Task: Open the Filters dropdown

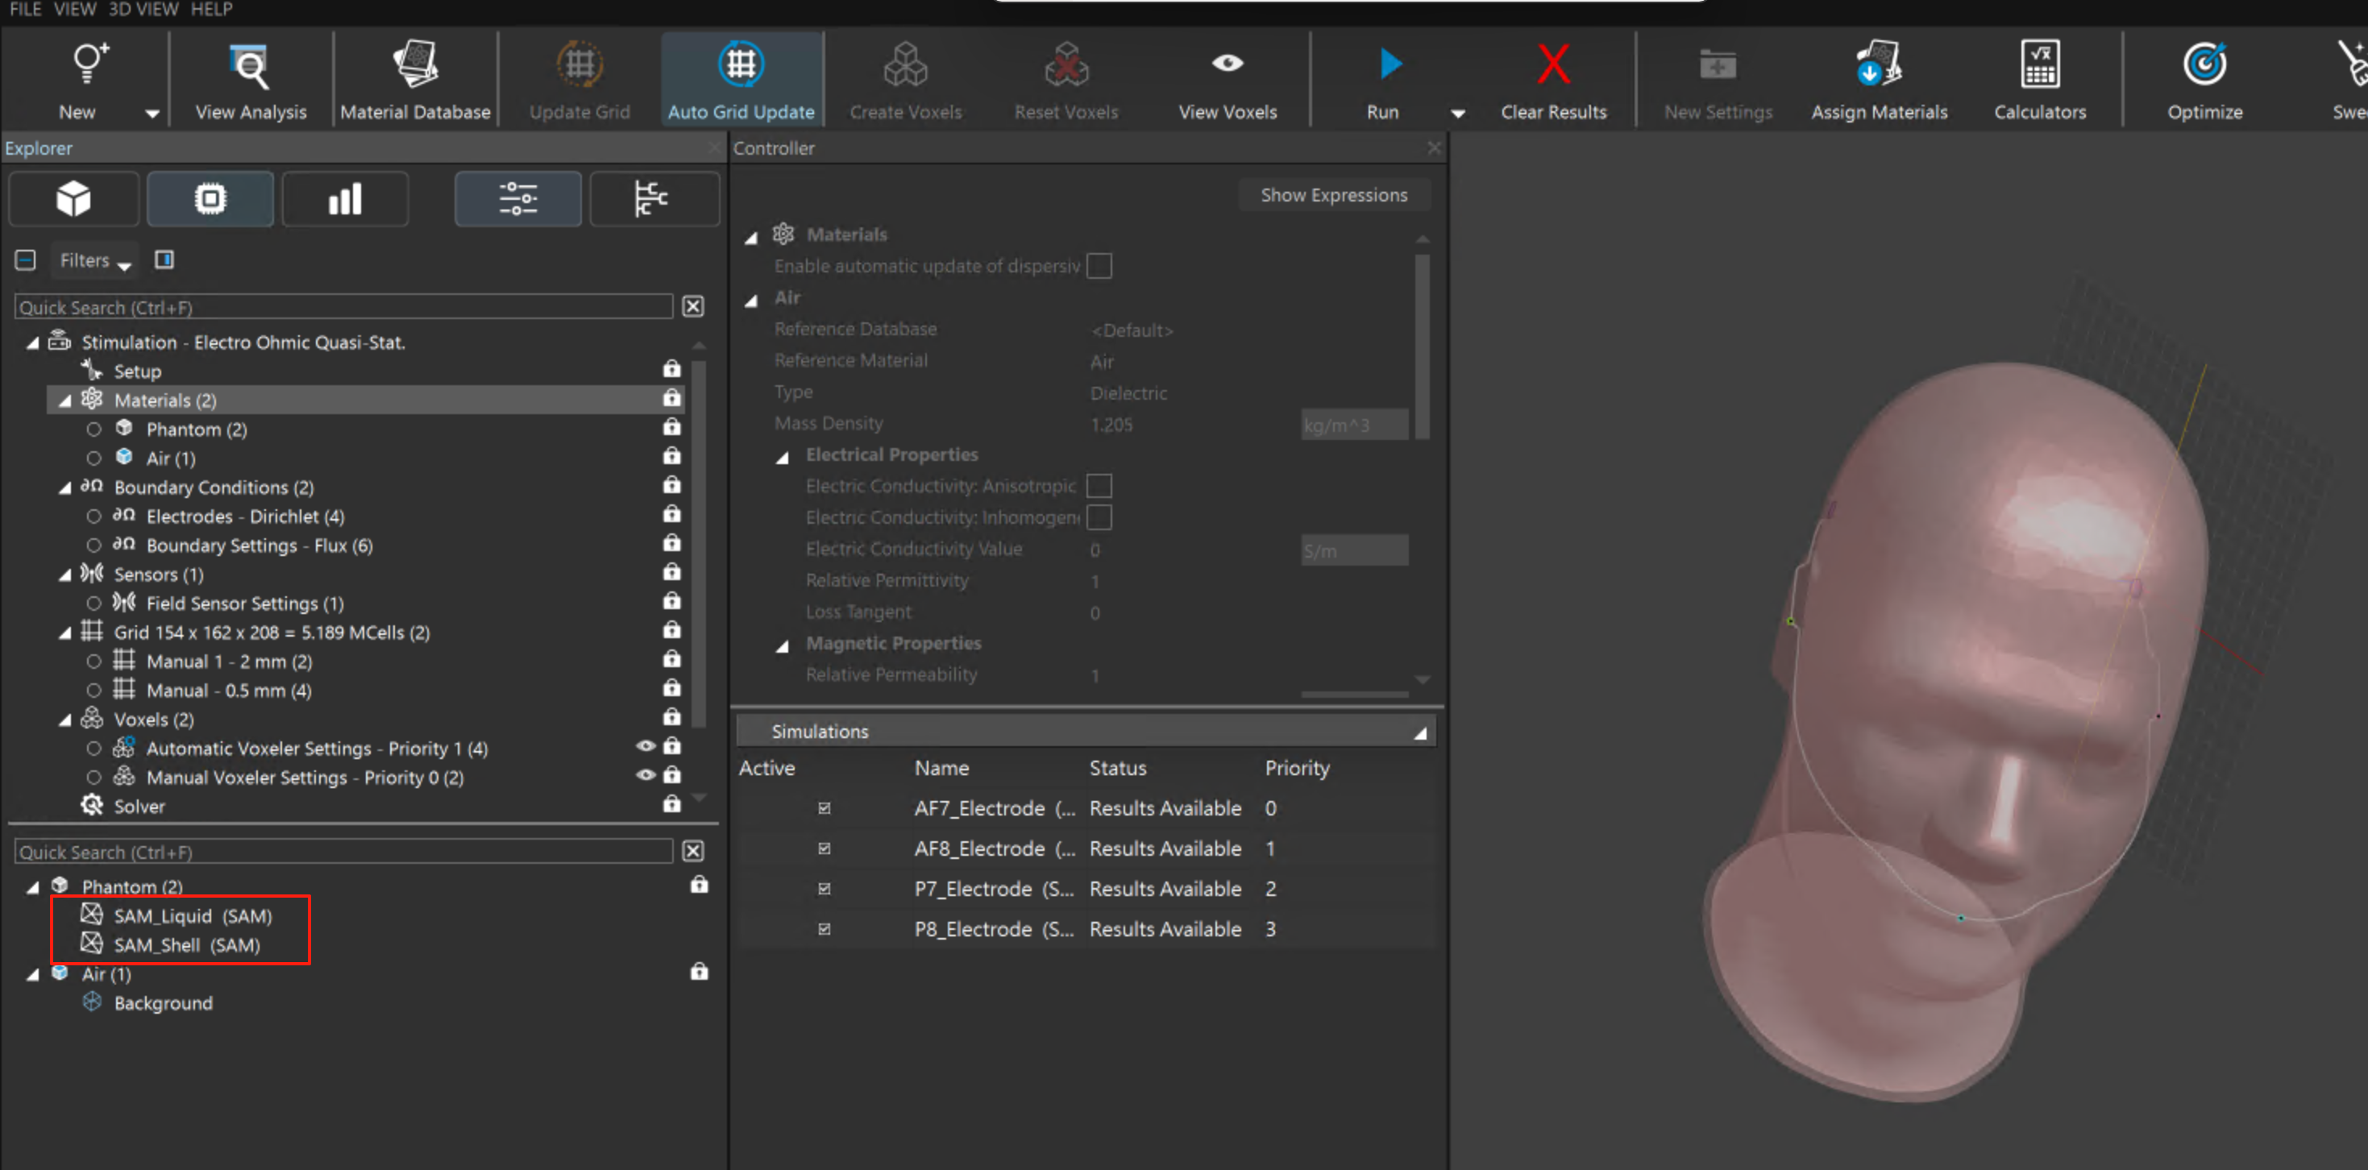Action: coord(94,261)
